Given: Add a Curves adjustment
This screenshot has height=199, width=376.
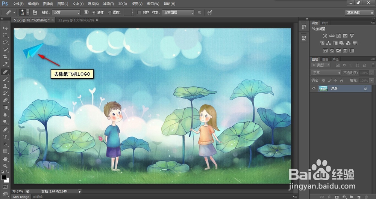Looking at the screenshot, I should click(x=339, y=36).
